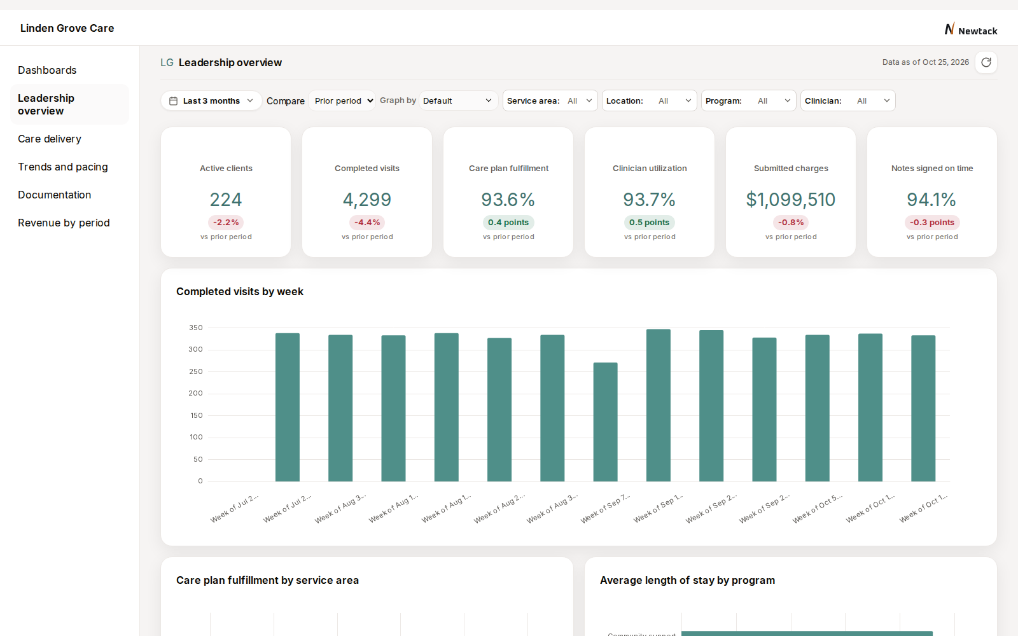The width and height of the screenshot is (1018, 636).
Task: Open the Last 3 months date range
Action: click(211, 100)
